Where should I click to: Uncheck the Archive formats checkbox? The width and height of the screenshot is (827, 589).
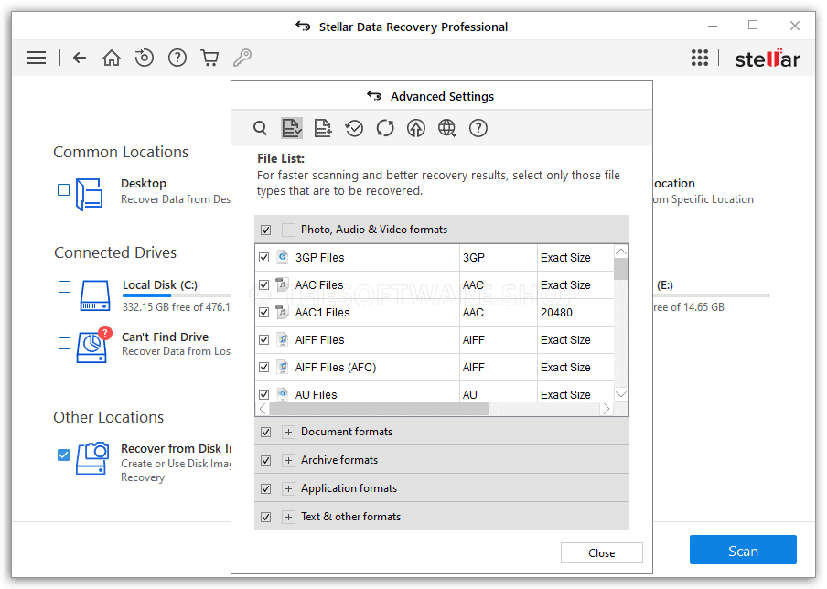(266, 460)
